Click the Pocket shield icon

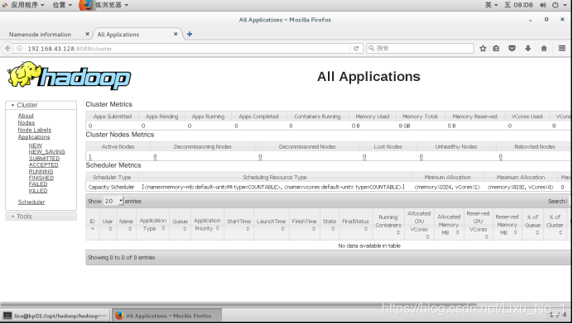pos(512,48)
